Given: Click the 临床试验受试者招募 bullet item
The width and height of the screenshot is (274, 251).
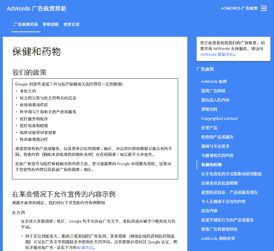Looking at the screenshot, I should pos(38,133).
